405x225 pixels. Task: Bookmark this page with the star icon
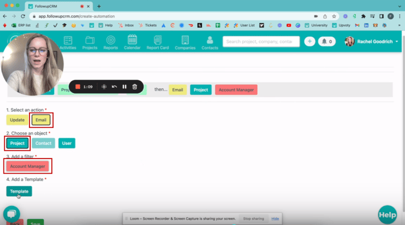point(334,16)
